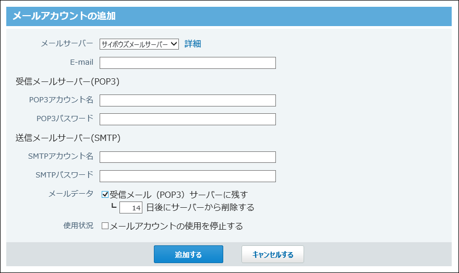Click the POP3アカウント名 input field
The width and height of the screenshot is (459, 273).
[x=188, y=100]
